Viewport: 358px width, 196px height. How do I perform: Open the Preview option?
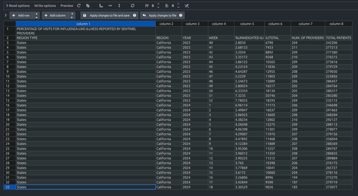click(x=67, y=6)
